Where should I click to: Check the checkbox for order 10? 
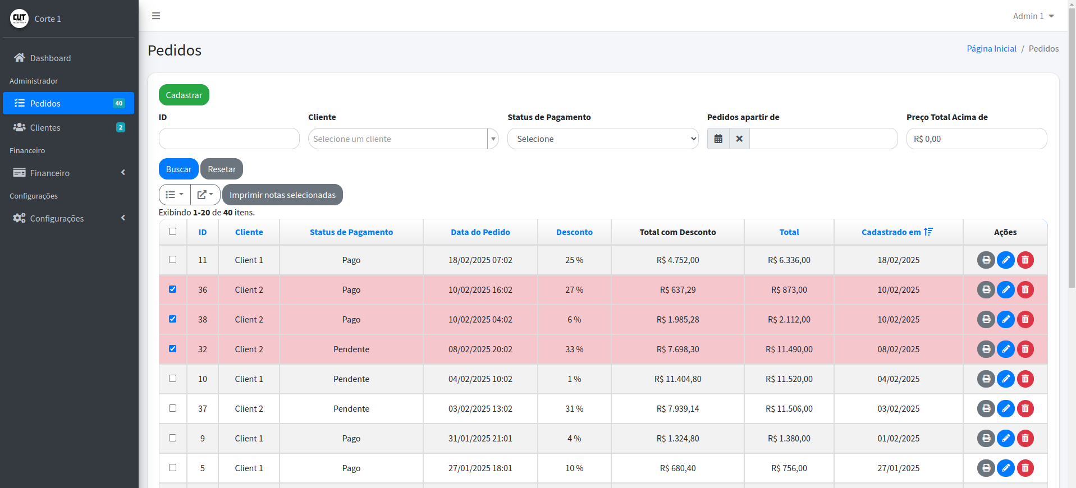tap(172, 379)
